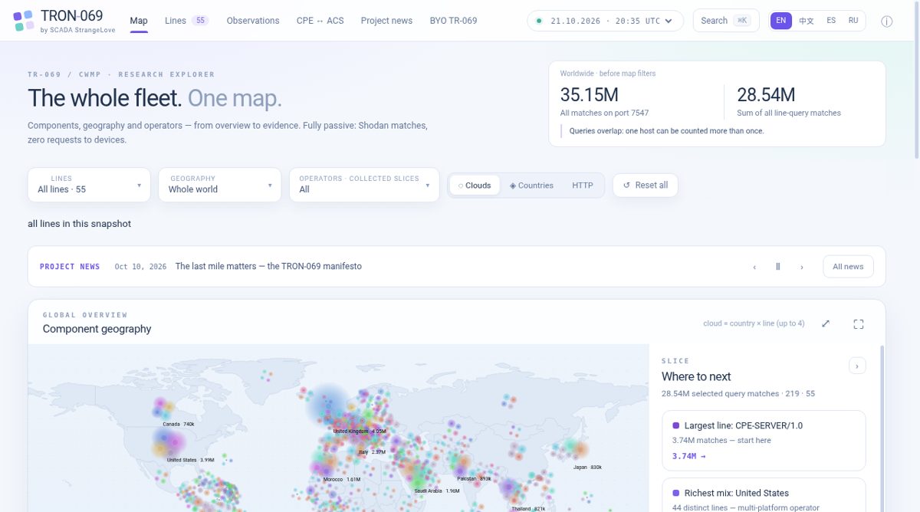The width and height of the screenshot is (920, 512).
Task: Open the Project news tab
Action: point(386,21)
